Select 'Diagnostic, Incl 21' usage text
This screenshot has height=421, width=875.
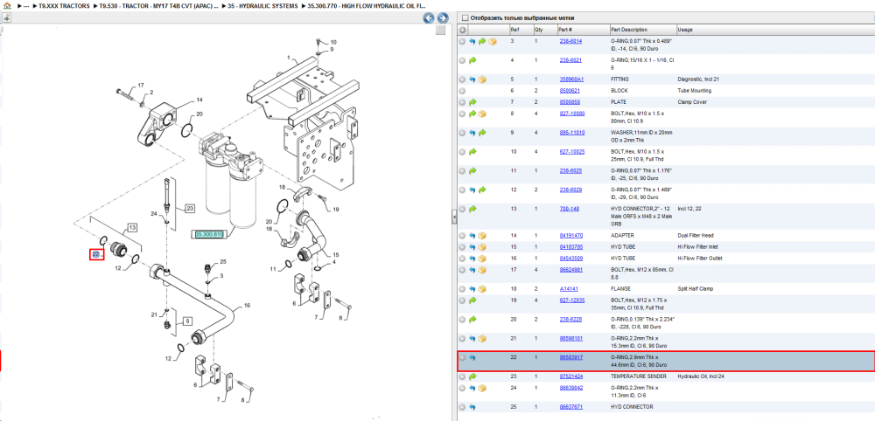(x=697, y=79)
